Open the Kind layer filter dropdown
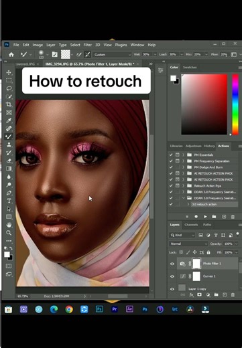The height and width of the screenshot is (348, 242). (x=182, y=235)
